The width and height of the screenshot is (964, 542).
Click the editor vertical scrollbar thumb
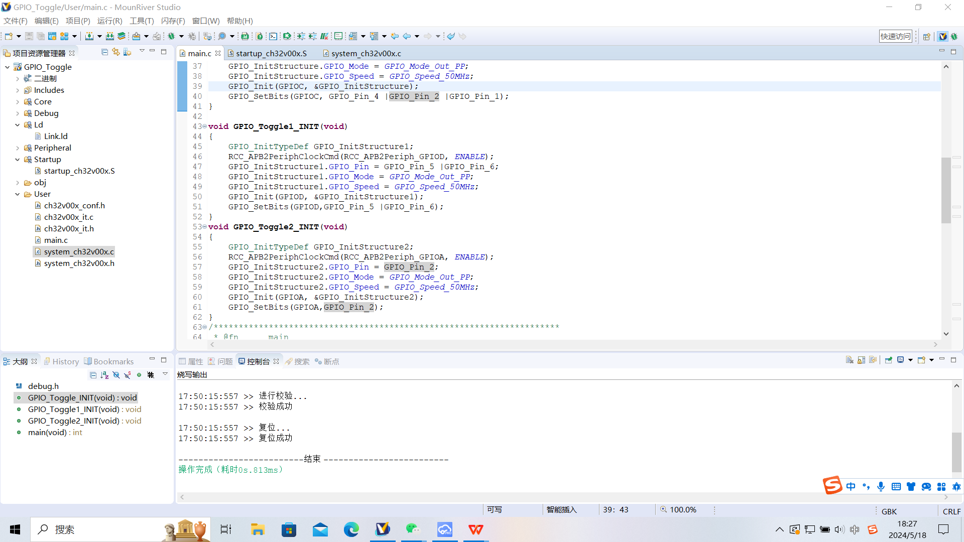coord(946,190)
